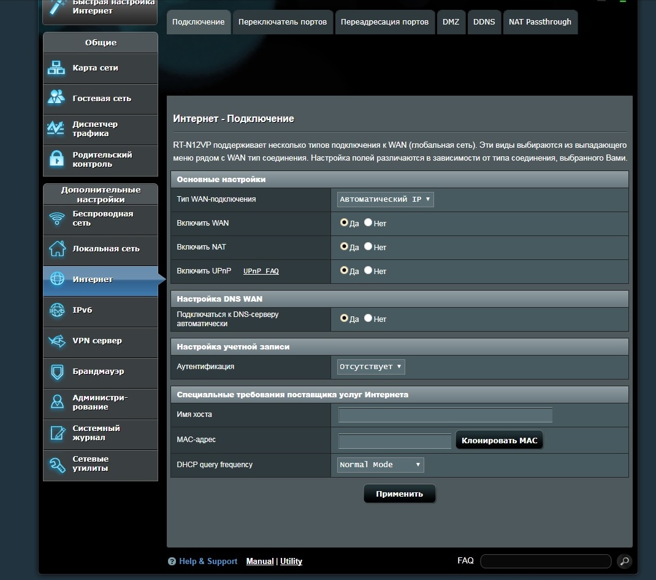
Task: Select Да for Включить UPnP
Action: click(344, 270)
